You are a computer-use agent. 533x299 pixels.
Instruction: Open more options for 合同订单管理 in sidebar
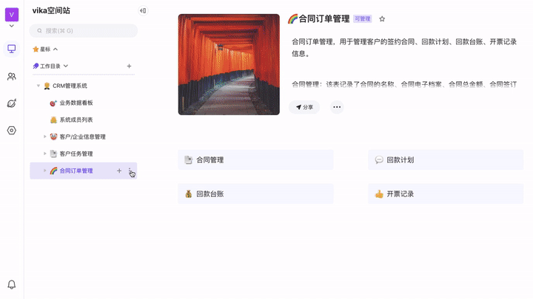pyautogui.click(x=130, y=171)
